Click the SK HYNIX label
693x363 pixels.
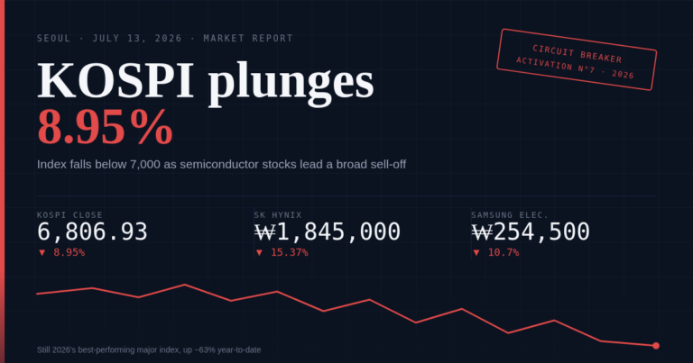coord(278,214)
